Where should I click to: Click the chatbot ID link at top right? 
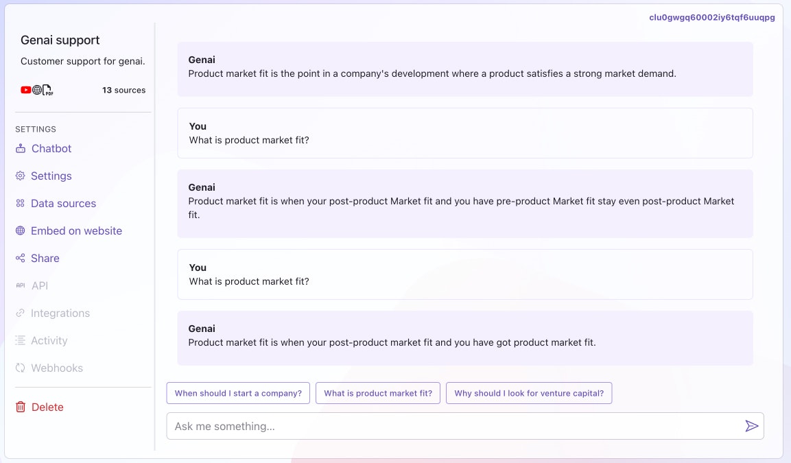point(711,17)
